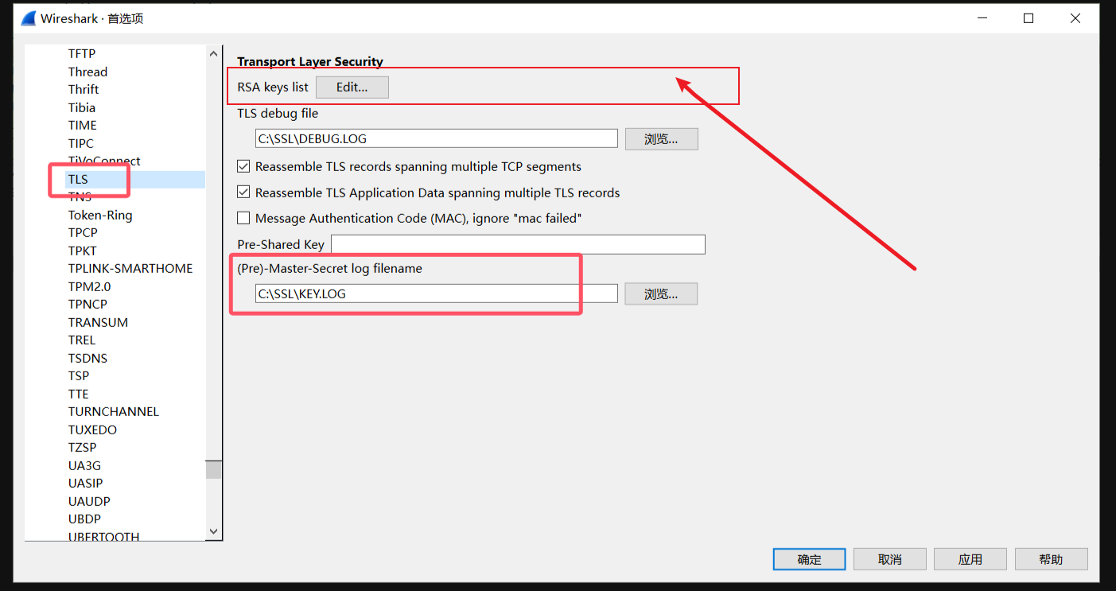This screenshot has height=591, width=1116.
Task: Select TPCP in the protocol list
Action: pos(83,233)
